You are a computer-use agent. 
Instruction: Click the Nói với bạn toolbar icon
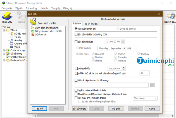[x=171, y=16]
